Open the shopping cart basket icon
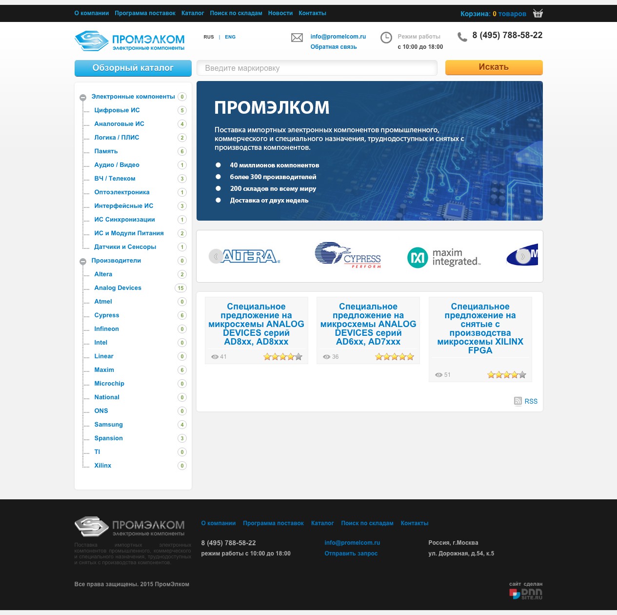The width and height of the screenshot is (617, 615). (x=537, y=13)
